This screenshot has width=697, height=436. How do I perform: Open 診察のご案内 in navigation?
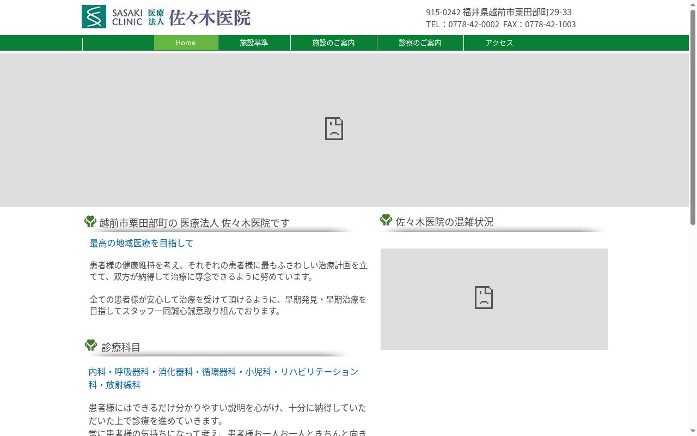(x=420, y=43)
